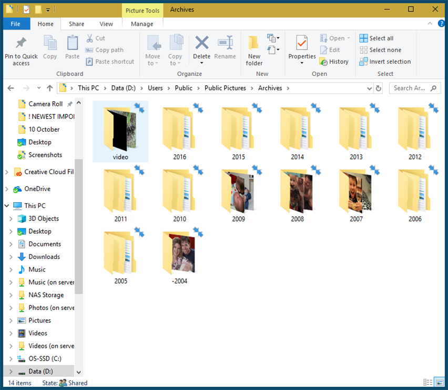448x390 pixels.
Task: Expand the 3D Objects node
Action: (x=11, y=219)
